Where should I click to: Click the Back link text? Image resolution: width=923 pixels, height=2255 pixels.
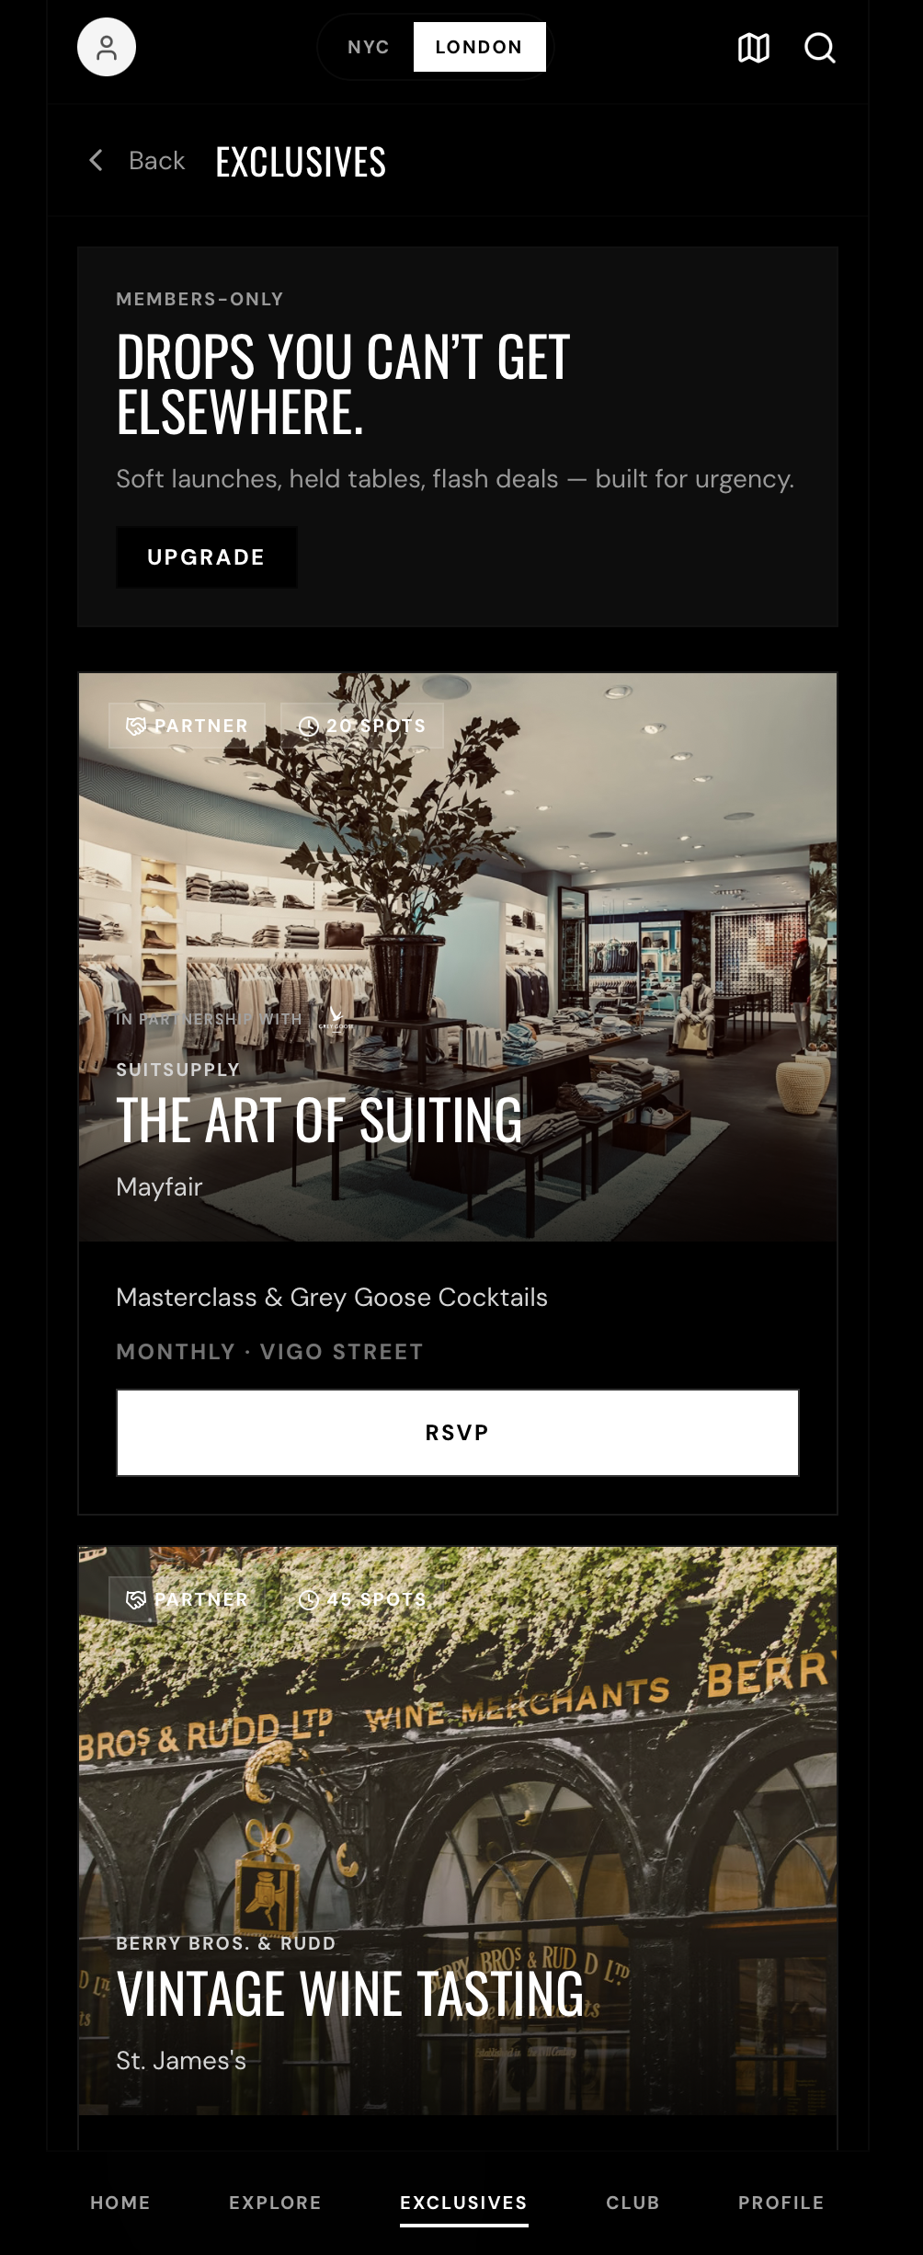tap(157, 160)
